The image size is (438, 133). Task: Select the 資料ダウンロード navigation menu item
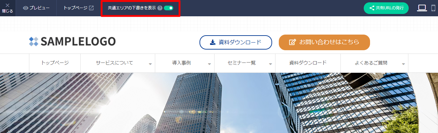308,63
